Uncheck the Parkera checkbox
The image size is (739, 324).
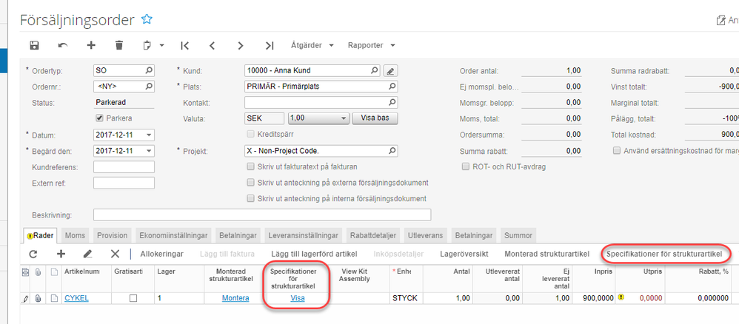coord(100,118)
